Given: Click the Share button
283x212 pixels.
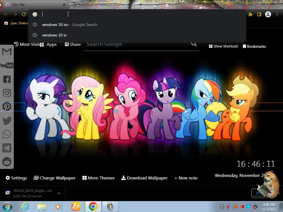Looking at the screenshot, I should (73, 44).
